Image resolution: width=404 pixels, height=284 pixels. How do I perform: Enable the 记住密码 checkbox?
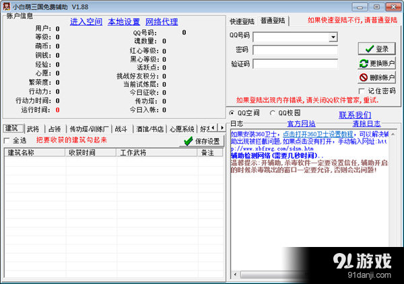click(x=362, y=91)
